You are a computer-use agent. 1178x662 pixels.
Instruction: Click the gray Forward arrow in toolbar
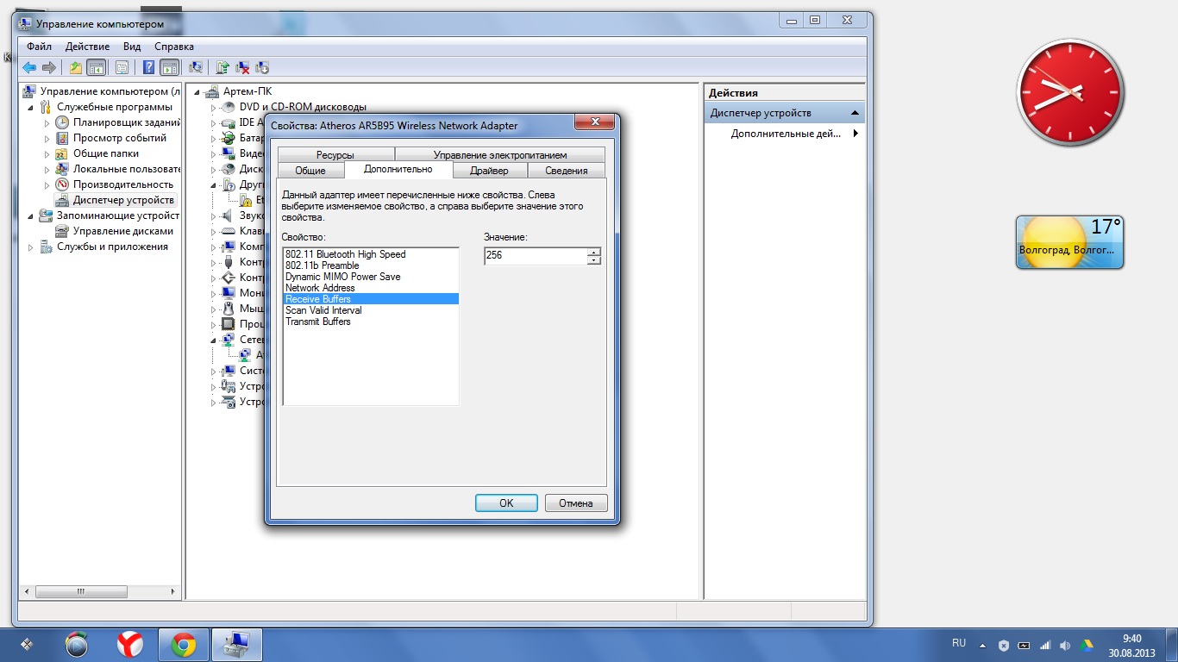[x=49, y=67]
